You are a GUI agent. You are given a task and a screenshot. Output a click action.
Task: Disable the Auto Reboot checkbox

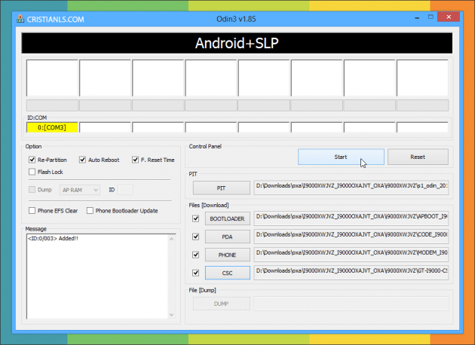click(x=82, y=160)
